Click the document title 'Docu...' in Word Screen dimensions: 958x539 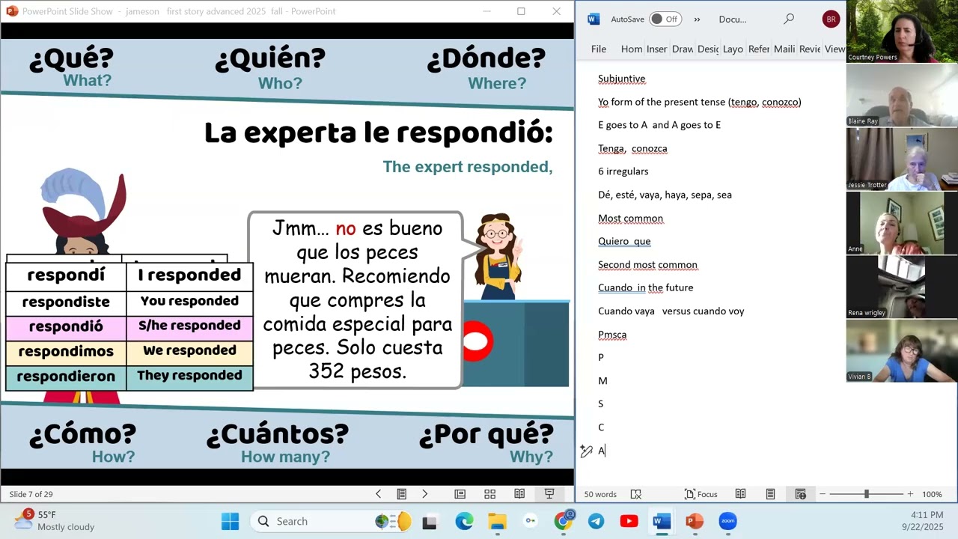click(x=733, y=19)
